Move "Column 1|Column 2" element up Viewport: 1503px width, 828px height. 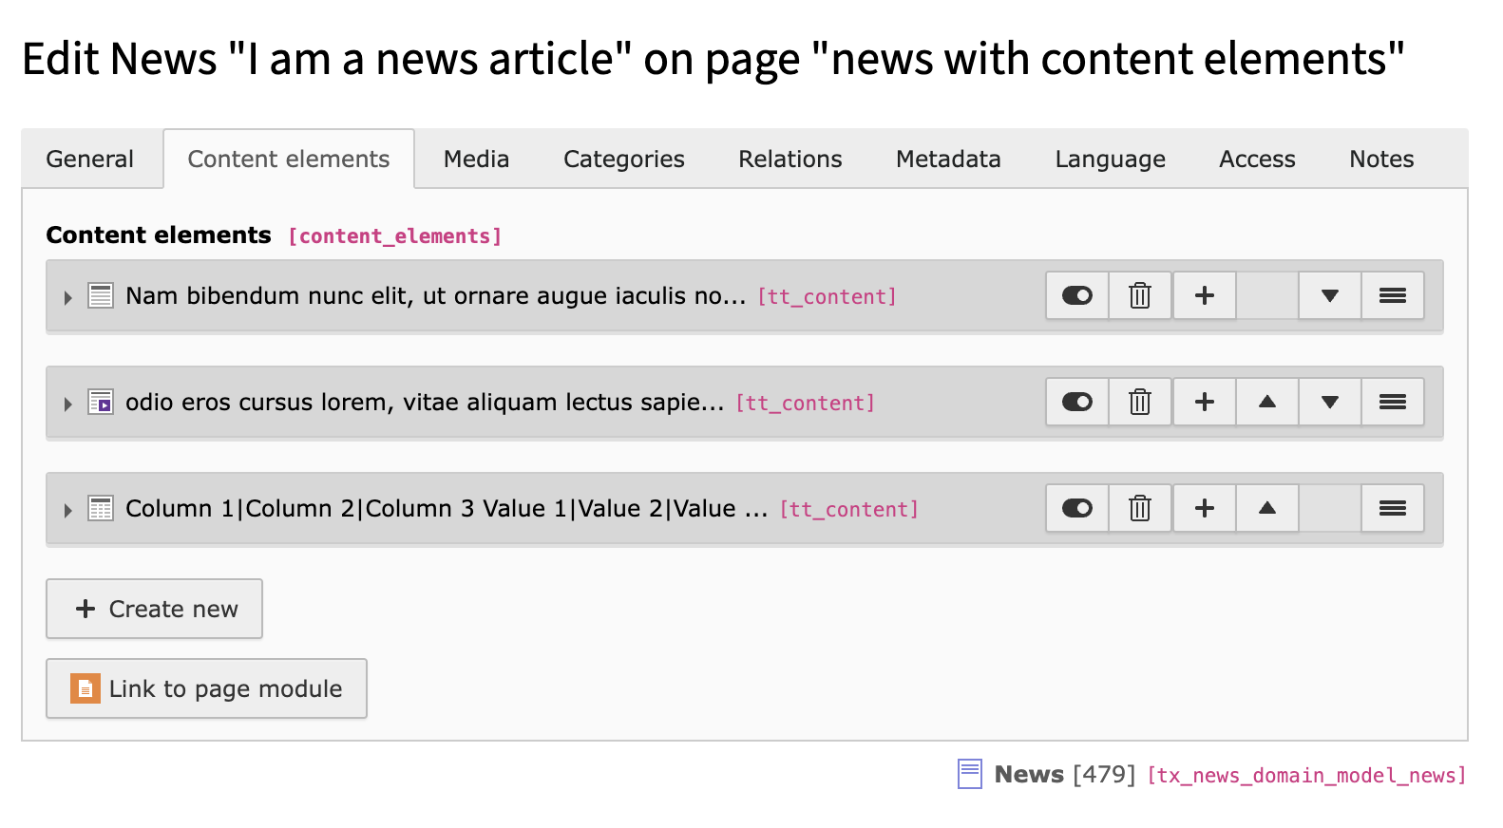[x=1266, y=509]
